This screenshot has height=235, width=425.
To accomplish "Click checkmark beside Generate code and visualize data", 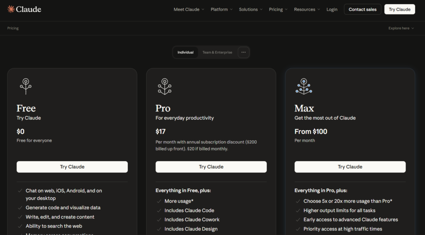I will 20,208.
